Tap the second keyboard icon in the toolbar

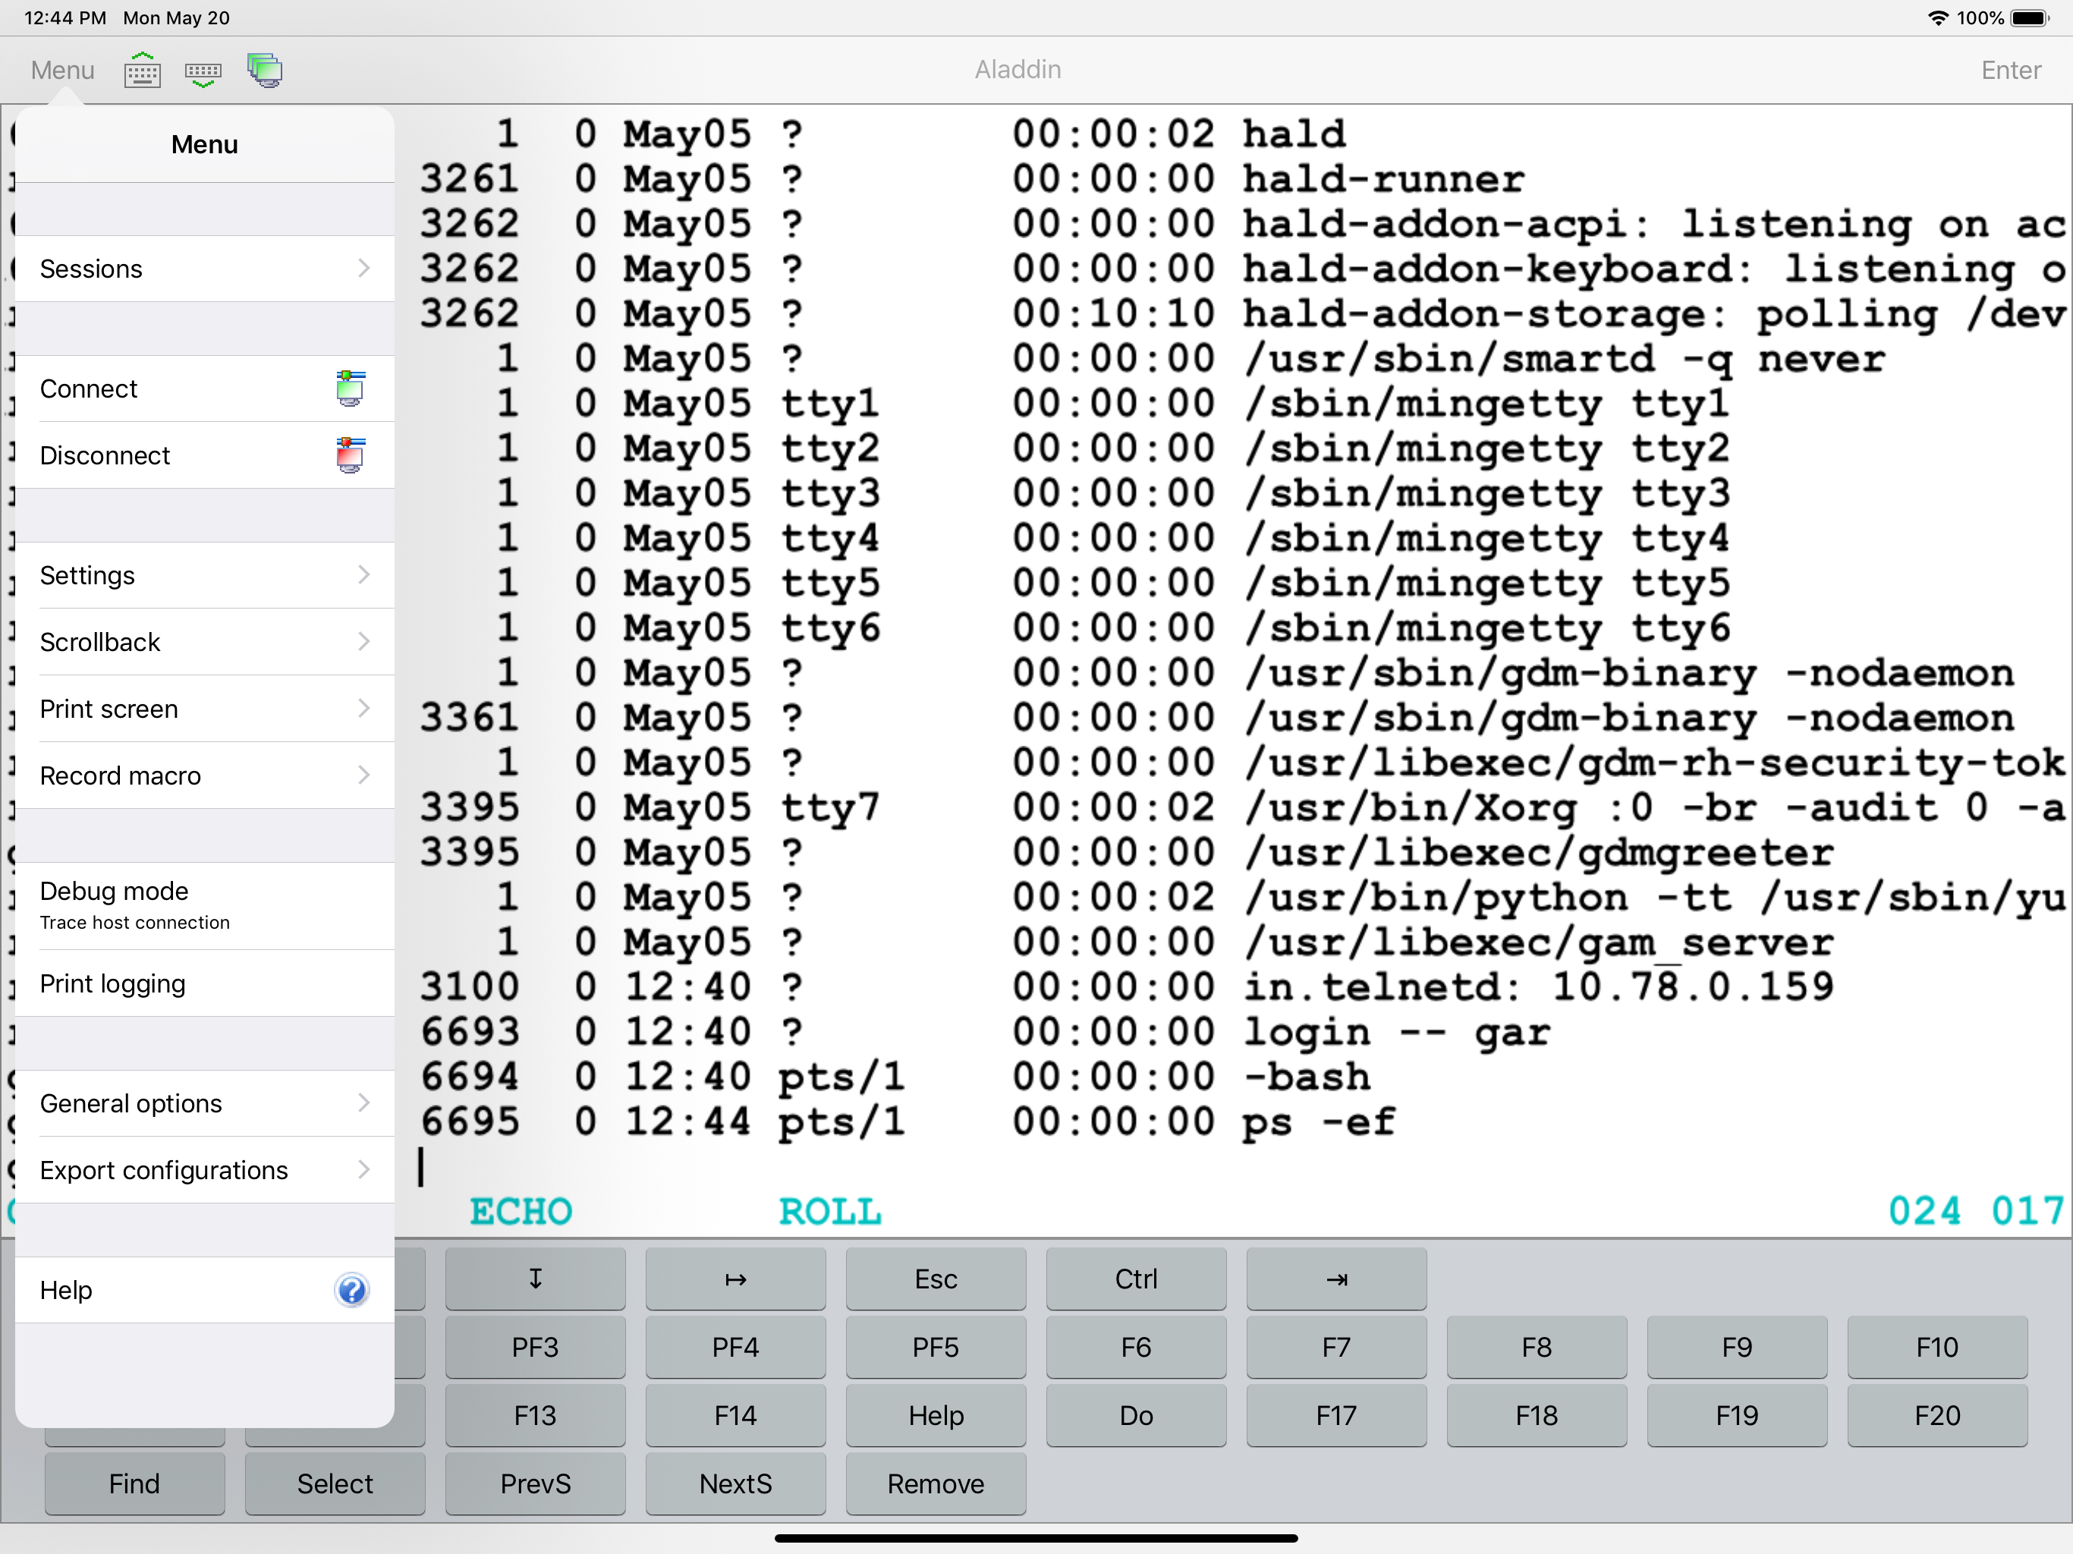coord(203,71)
